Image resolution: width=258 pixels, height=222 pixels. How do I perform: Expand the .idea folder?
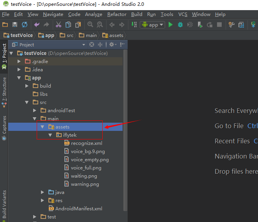pyautogui.click(x=19, y=70)
